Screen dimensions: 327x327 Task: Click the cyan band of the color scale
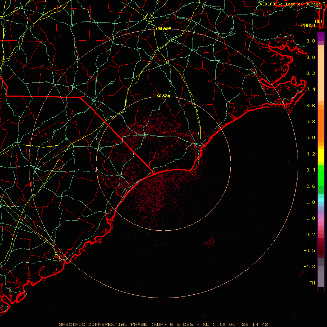pyautogui.click(x=321, y=200)
